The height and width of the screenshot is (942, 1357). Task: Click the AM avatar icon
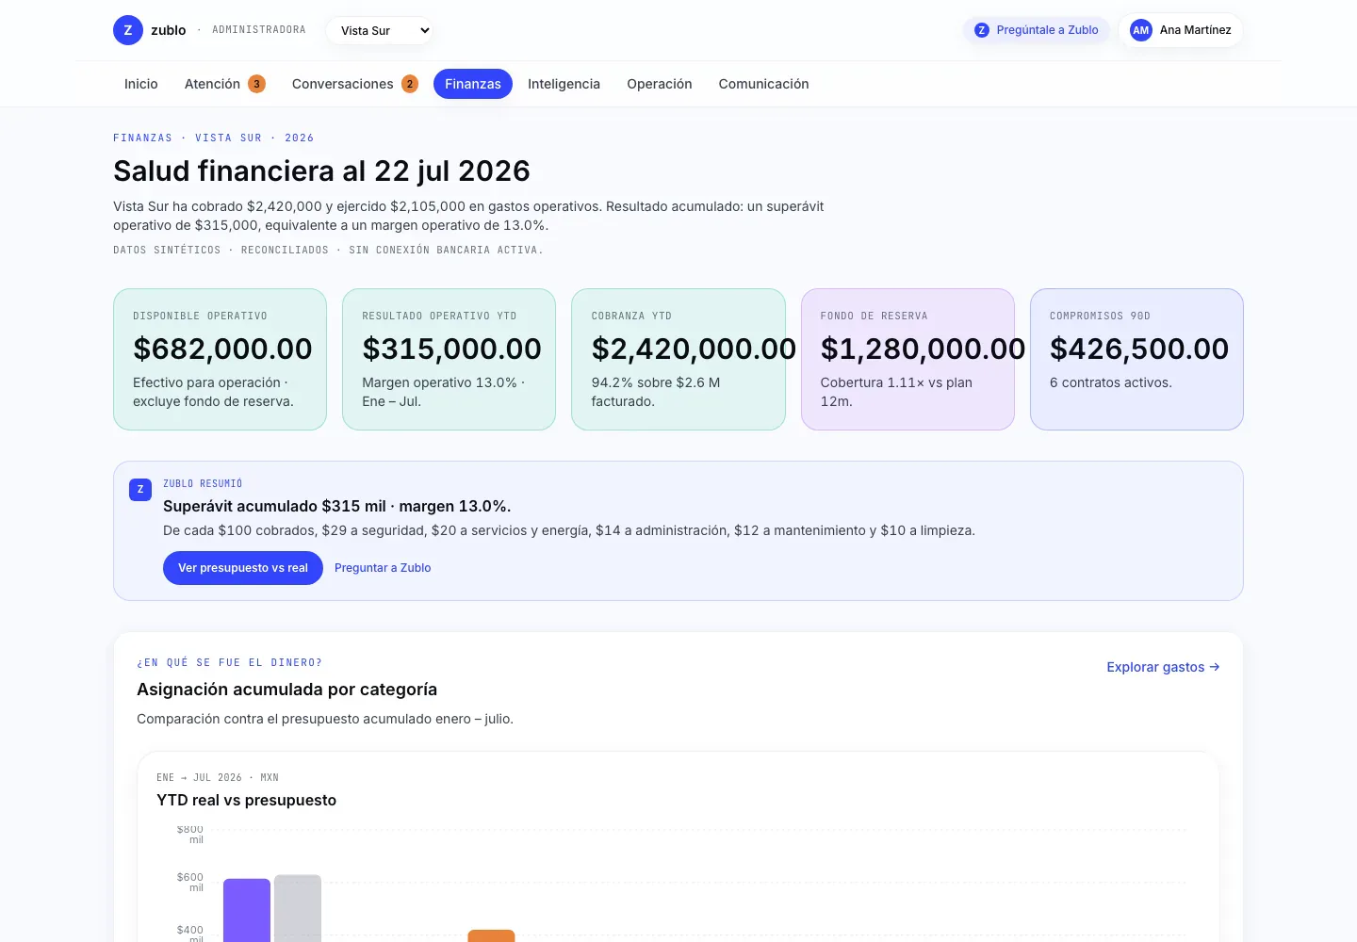[1141, 30]
